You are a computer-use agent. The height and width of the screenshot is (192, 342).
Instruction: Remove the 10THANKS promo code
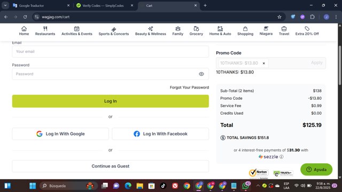tap(263, 63)
